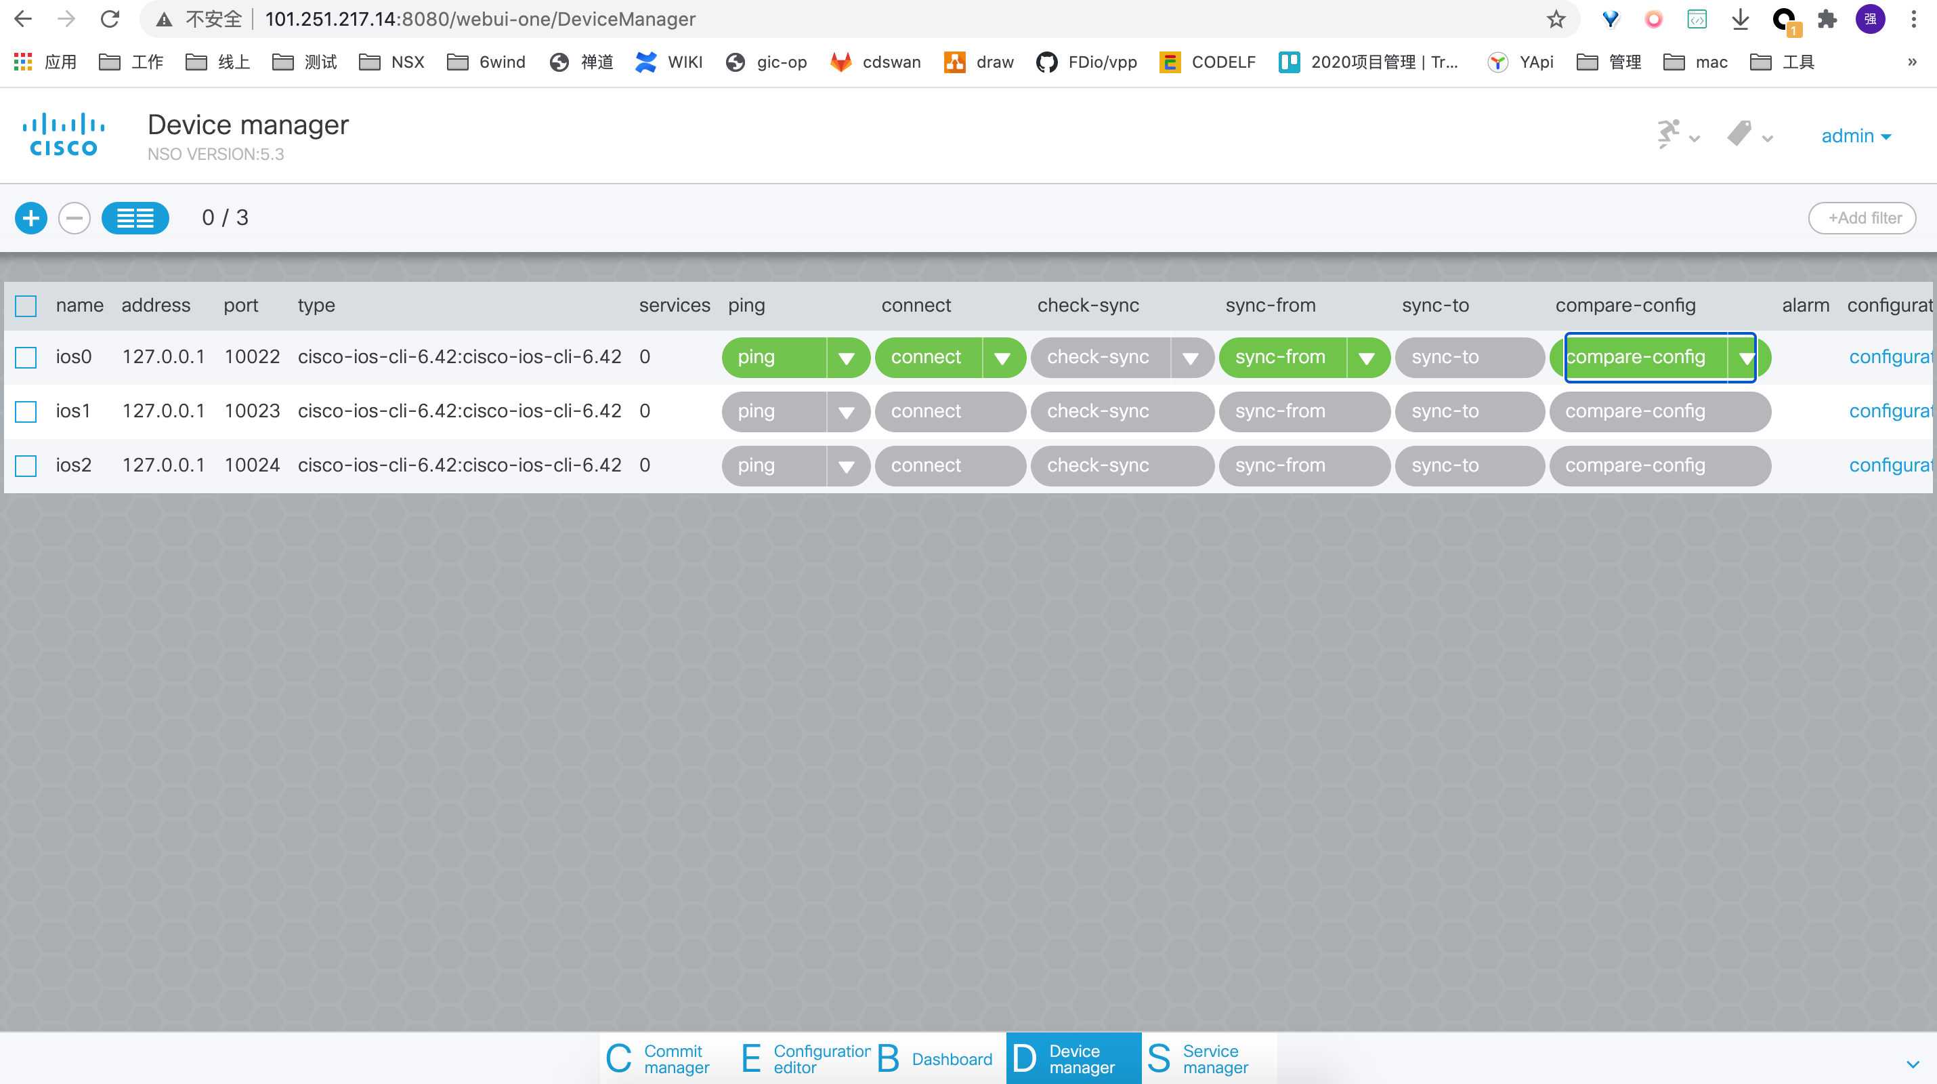Open the extensions puzzle icon
Image resolution: width=1937 pixels, height=1084 pixels.
coord(1827,19)
